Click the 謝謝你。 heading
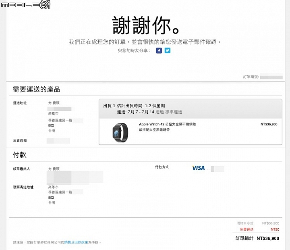Viewport: 290px width, 250px height. coord(146,25)
